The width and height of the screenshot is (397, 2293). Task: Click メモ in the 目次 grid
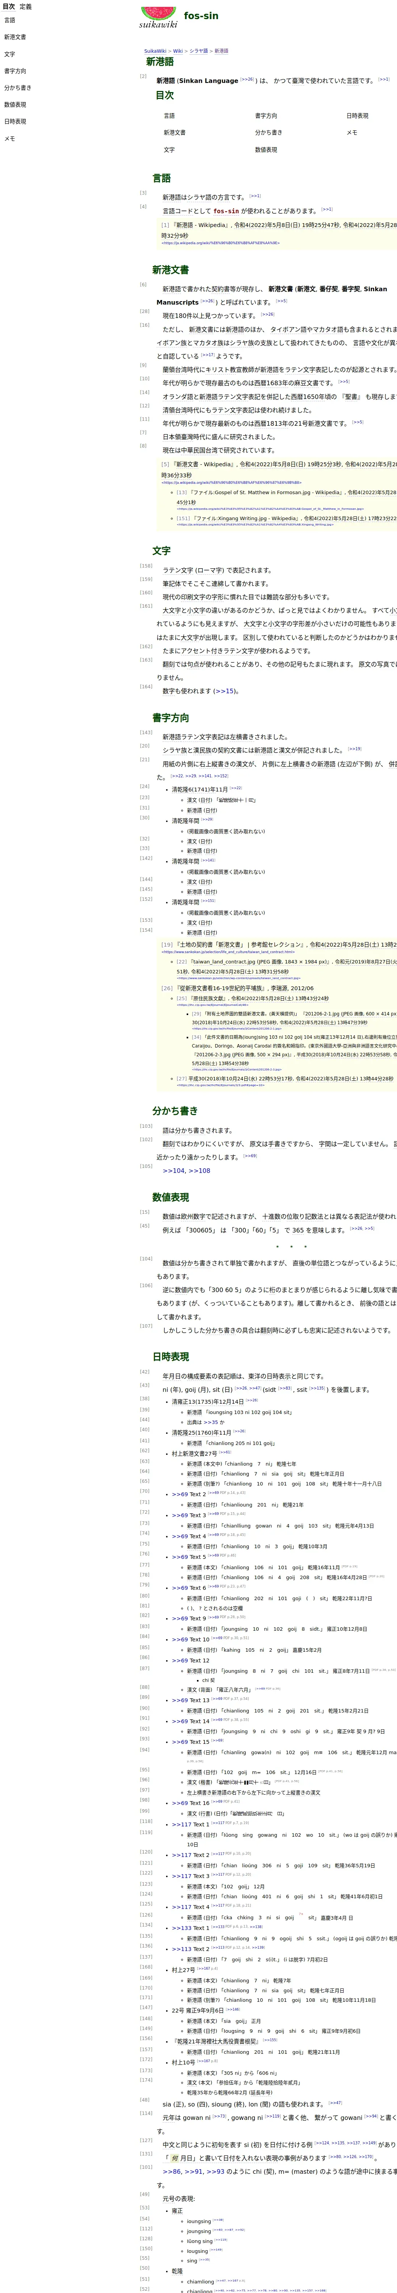pyautogui.click(x=352, y=133)
